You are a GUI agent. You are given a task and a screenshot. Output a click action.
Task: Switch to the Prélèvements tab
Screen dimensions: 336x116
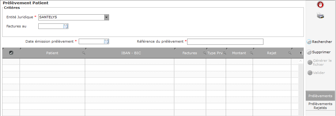(320, 96)
